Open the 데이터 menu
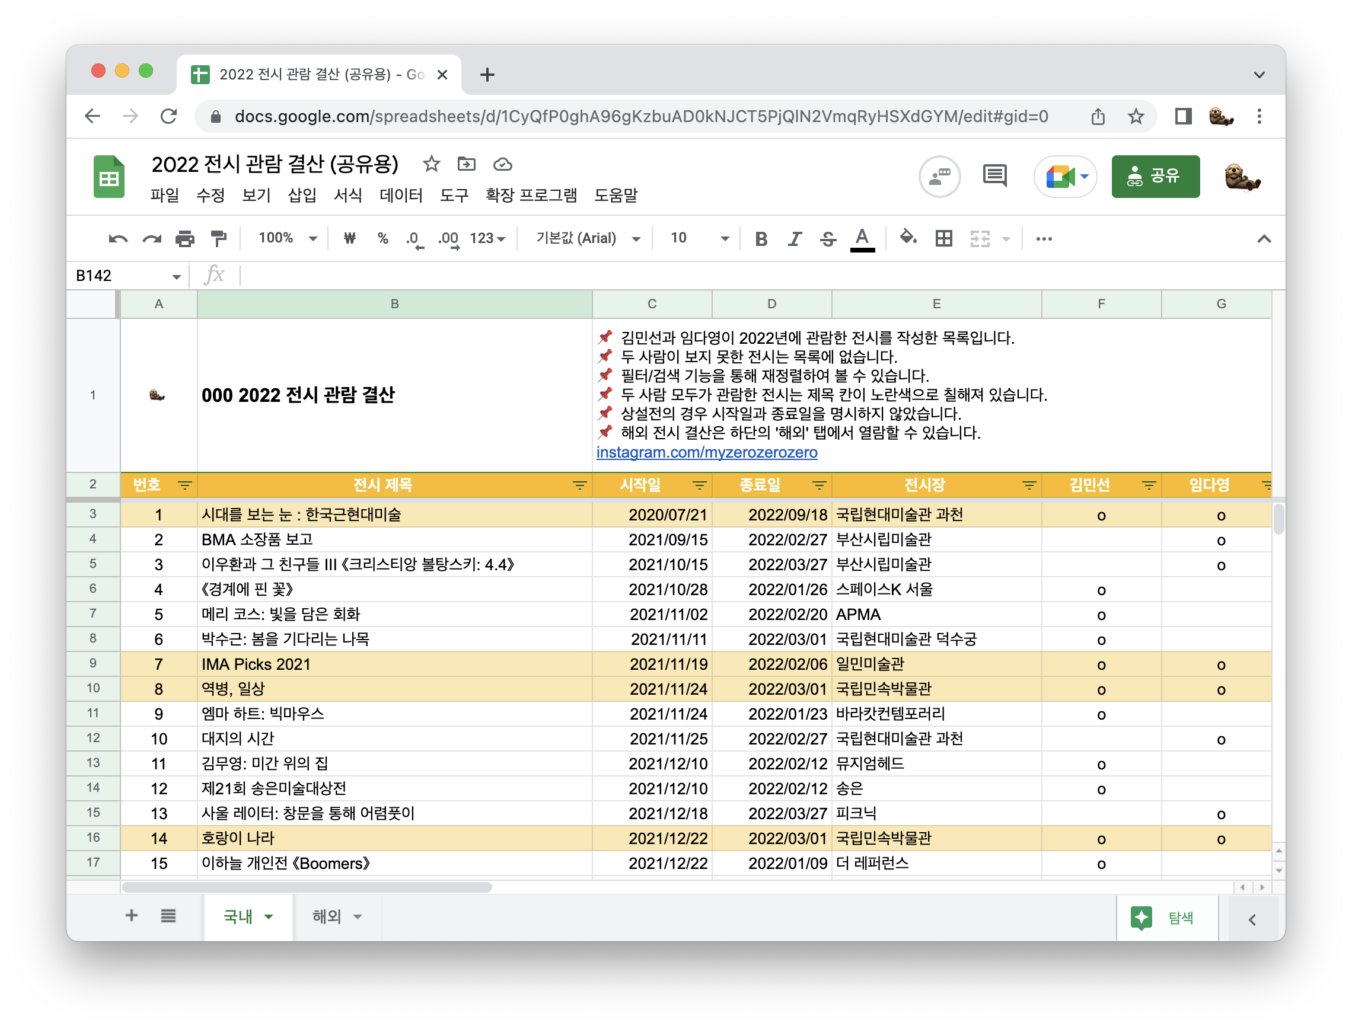 click(401, 196)
